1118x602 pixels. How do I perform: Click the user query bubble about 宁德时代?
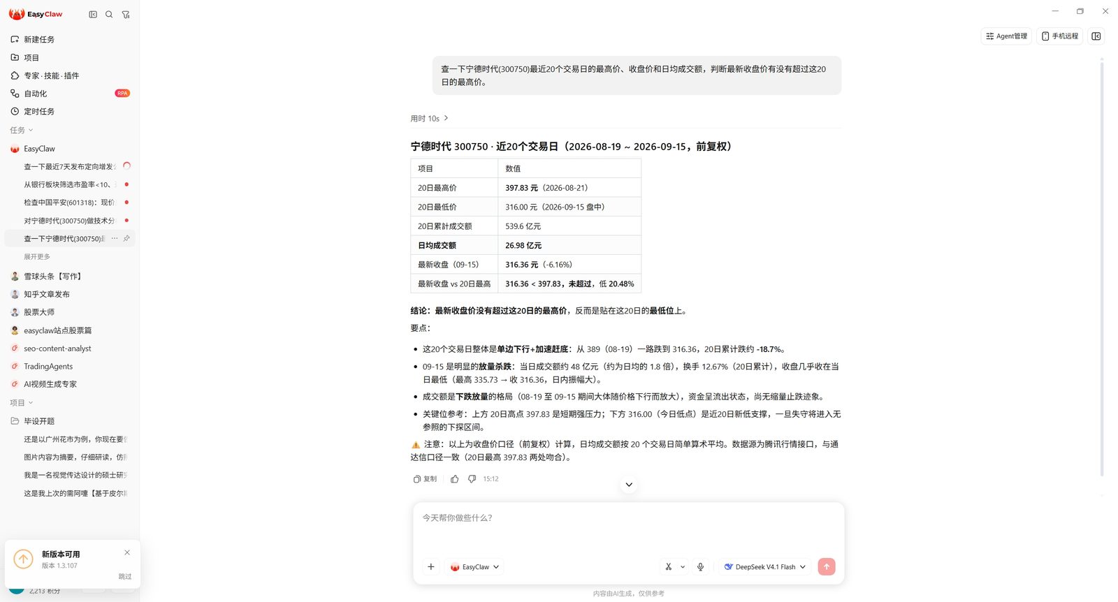point(637,75)
